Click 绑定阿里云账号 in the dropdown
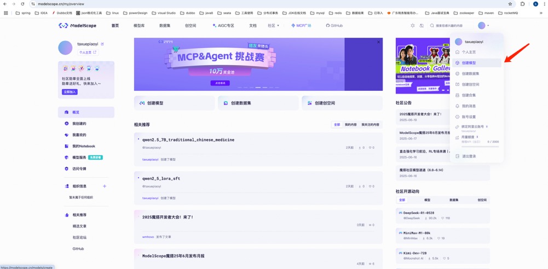548x269 pixels. tap(473, 127)
